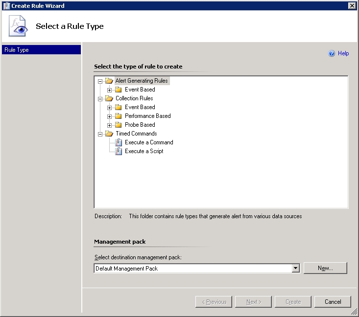Select Event Based label under Collection Rules
This screenshot has height=317, width=359.
(140, 107)
